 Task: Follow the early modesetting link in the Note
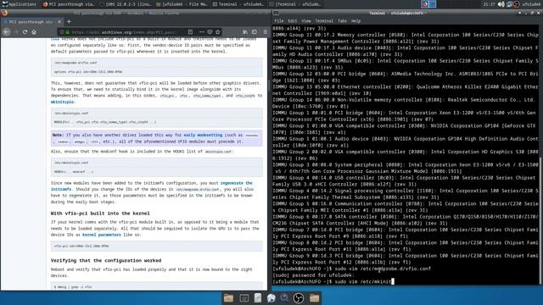(x=203, y=135)
